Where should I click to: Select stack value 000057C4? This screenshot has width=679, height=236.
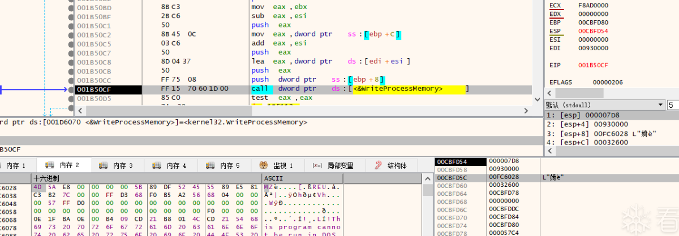[504, 233]
